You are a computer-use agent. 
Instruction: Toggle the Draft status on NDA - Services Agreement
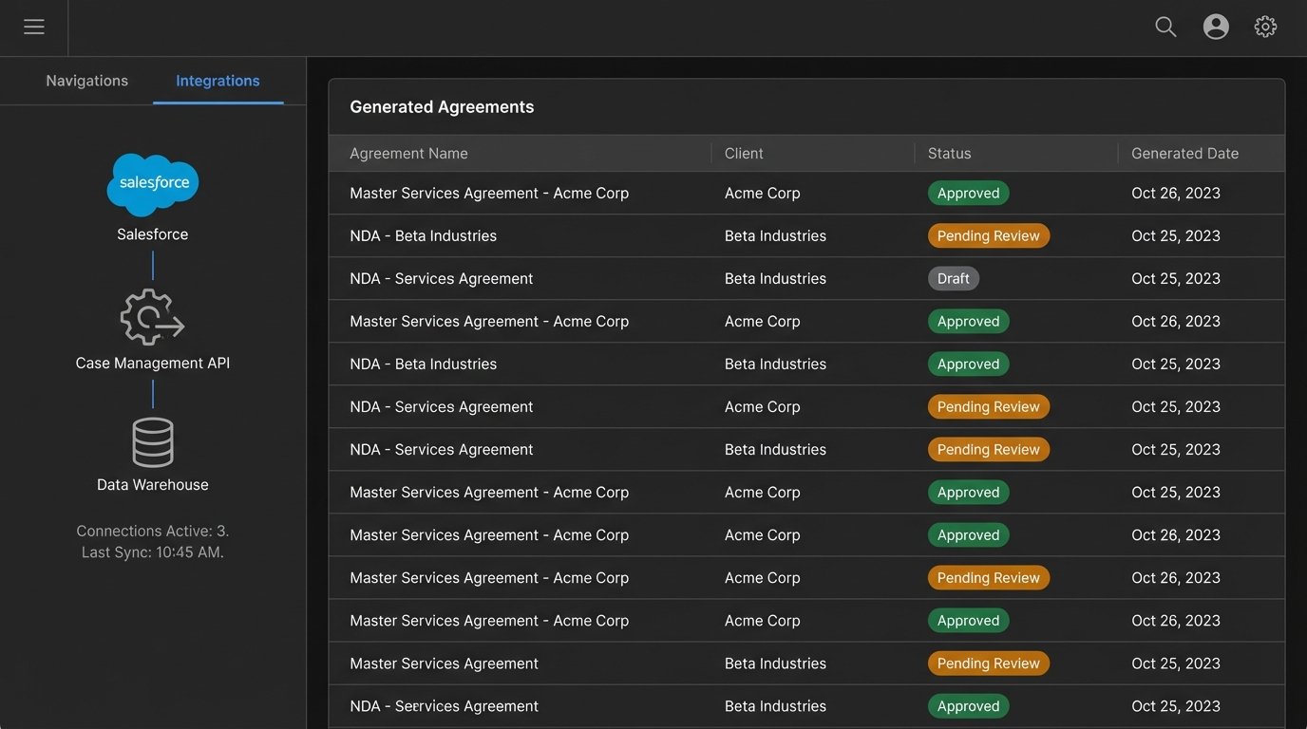(x=953, y=278)
